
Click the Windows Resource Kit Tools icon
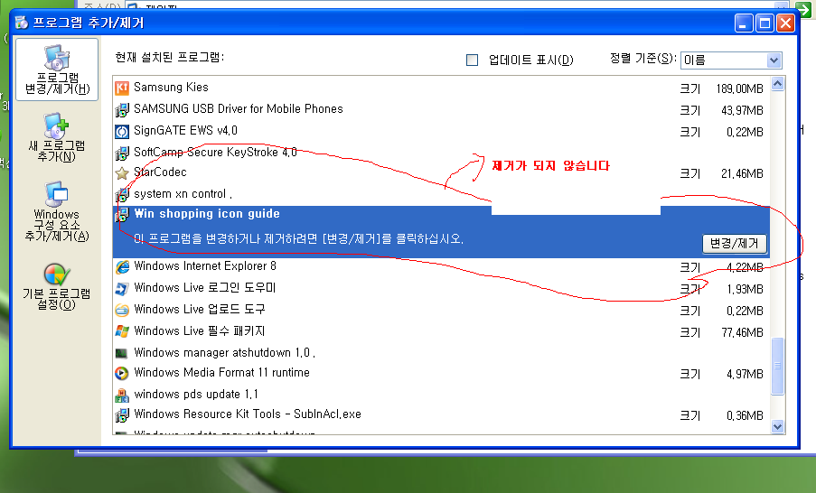(122, 415)
